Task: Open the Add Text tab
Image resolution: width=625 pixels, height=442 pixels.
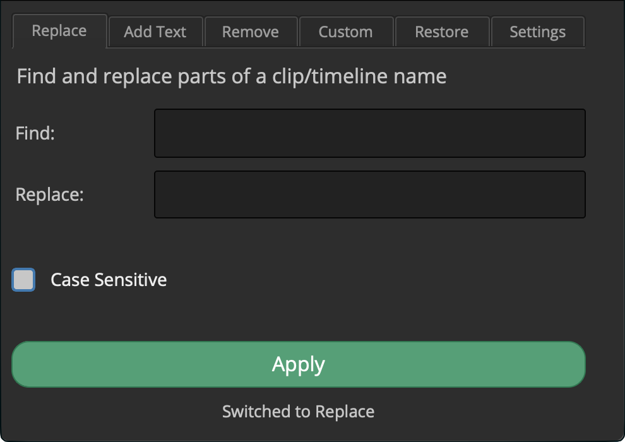Action: click(x=155, y=32)
